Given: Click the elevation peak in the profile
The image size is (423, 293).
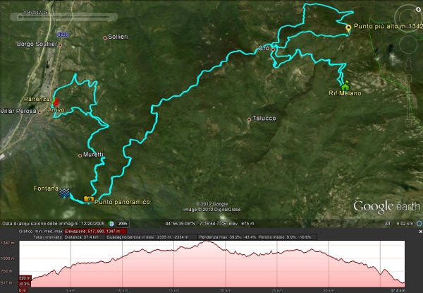Looking at the screenshot, I should coord(207,241).
